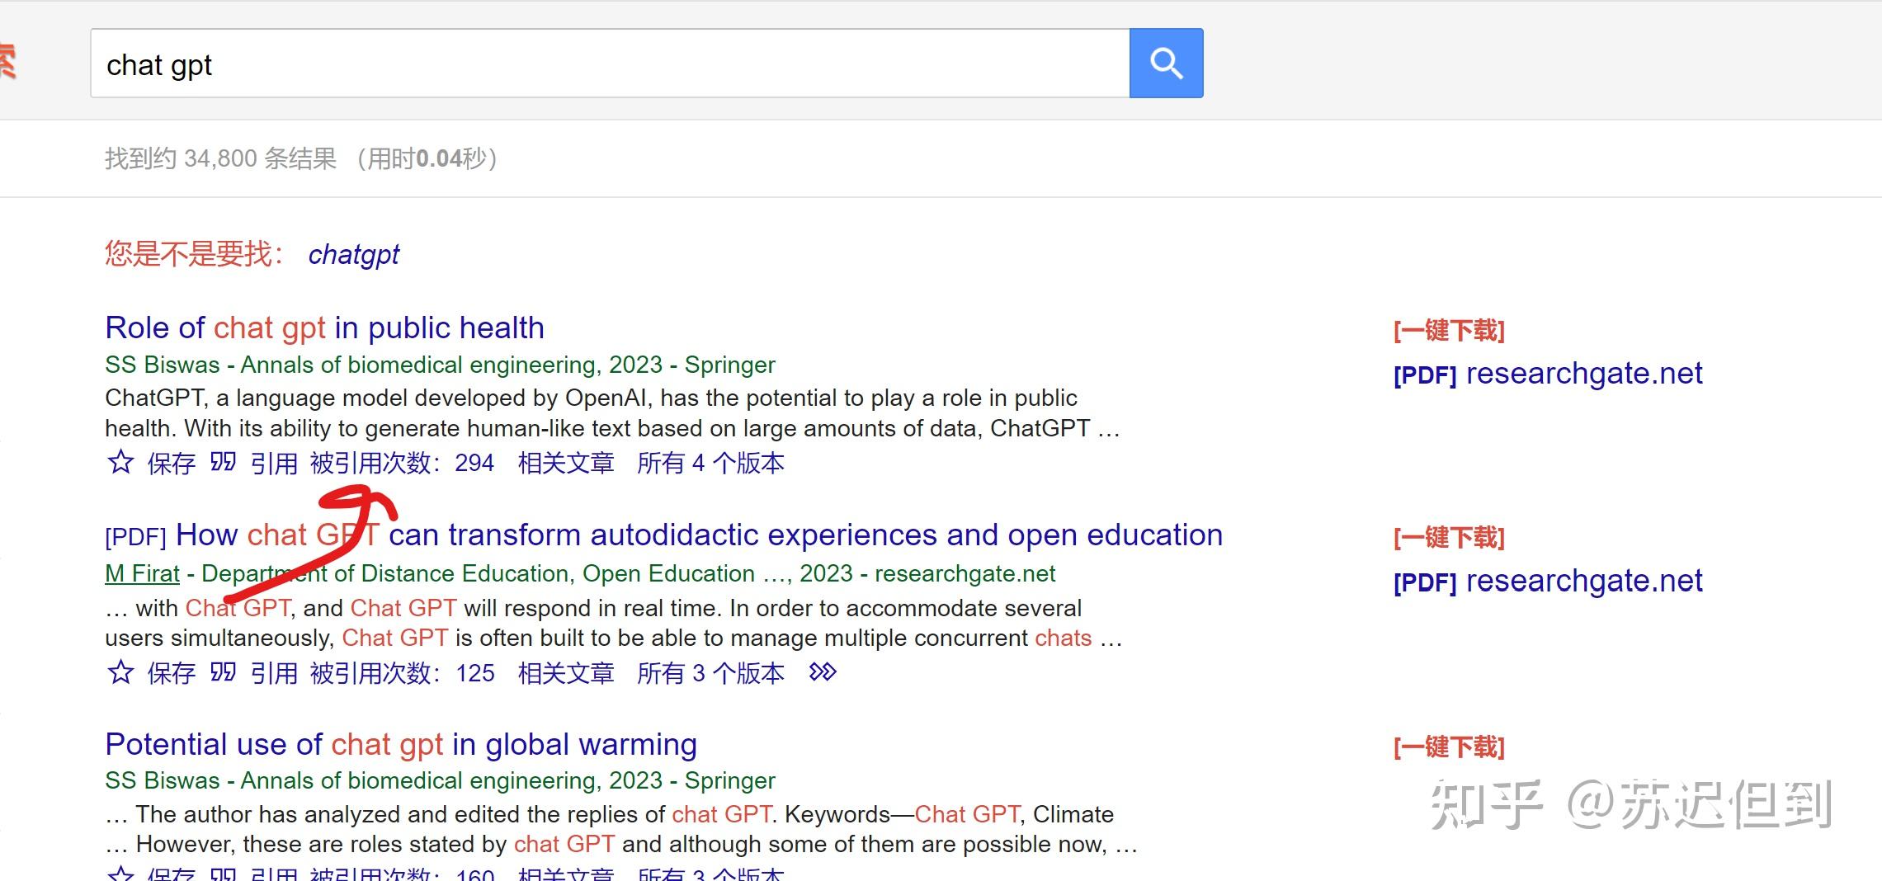The image size is (1882, 881).
Task: Click the quote cite icon under the public health result
Action: click(223, 463)
